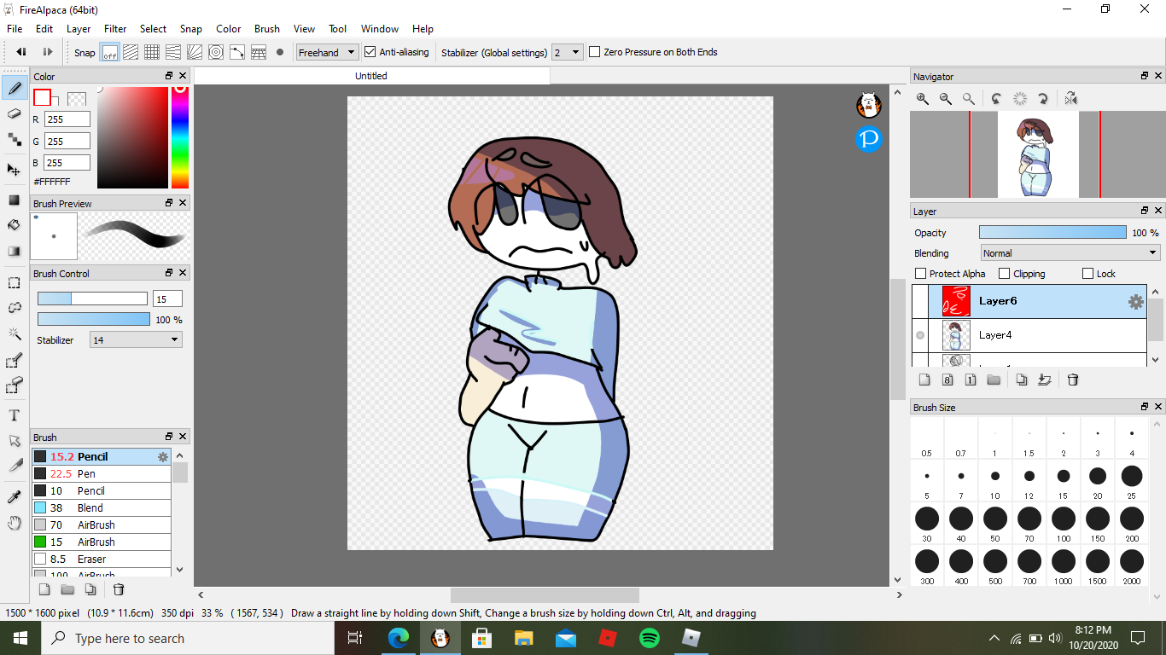Open the Window menu
Viewport: 1166px width, 655px height.
380,28
